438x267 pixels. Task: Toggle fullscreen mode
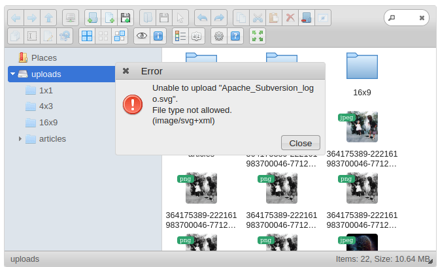pyautogui.click(x=258, y=36)
